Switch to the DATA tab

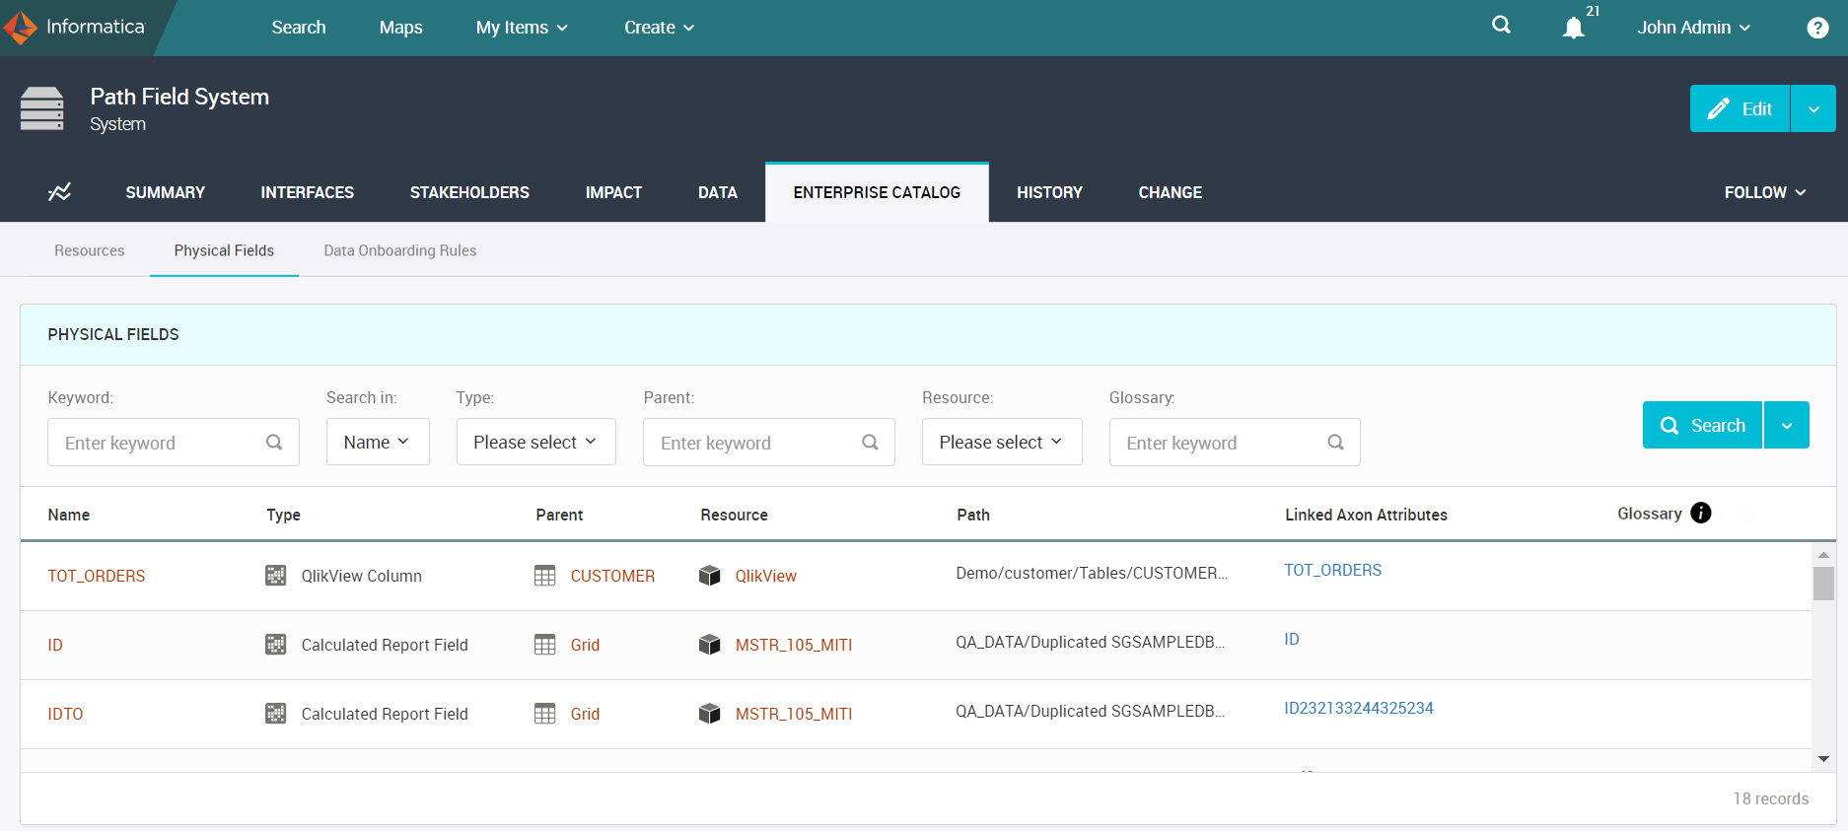[718, 192]
